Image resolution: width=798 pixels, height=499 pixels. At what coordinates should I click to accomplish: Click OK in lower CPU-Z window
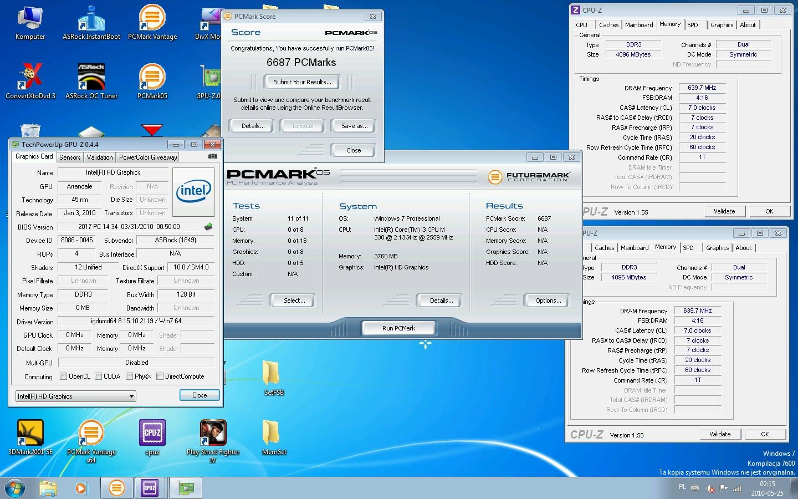pos(765,434)
